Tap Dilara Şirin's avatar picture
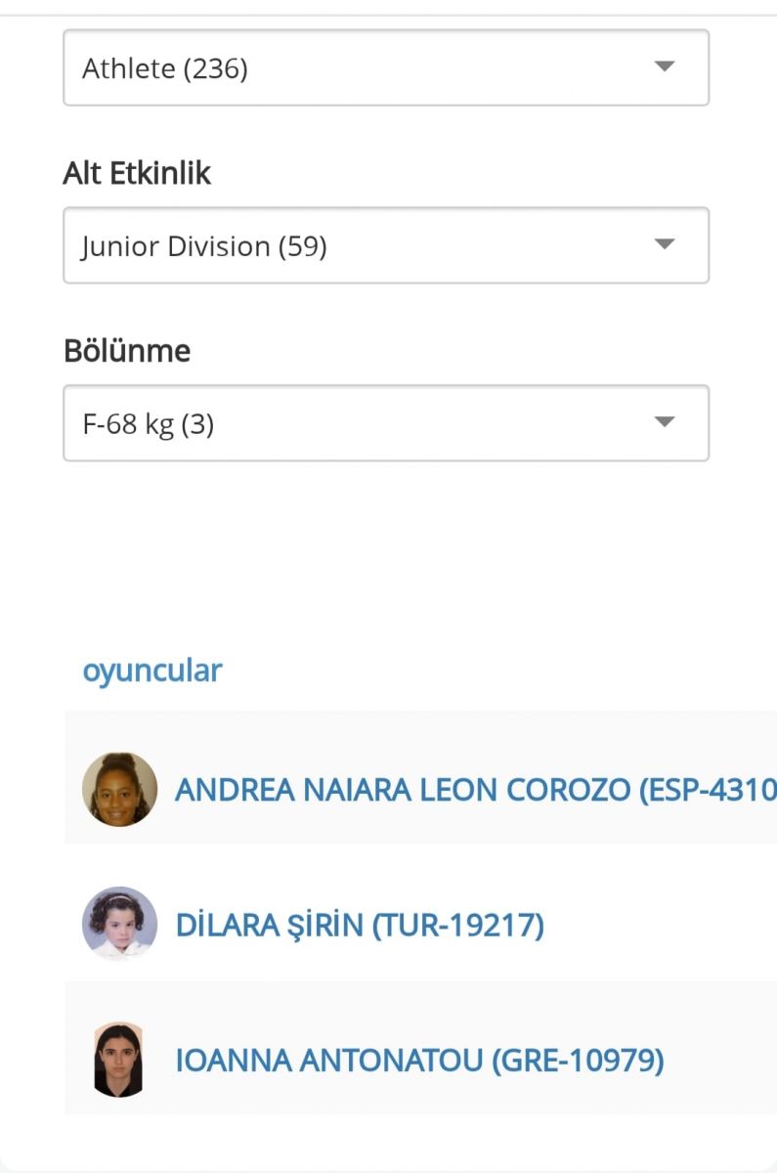The width and height of the screenshot is (777, 1173). (x=119, y=924)
